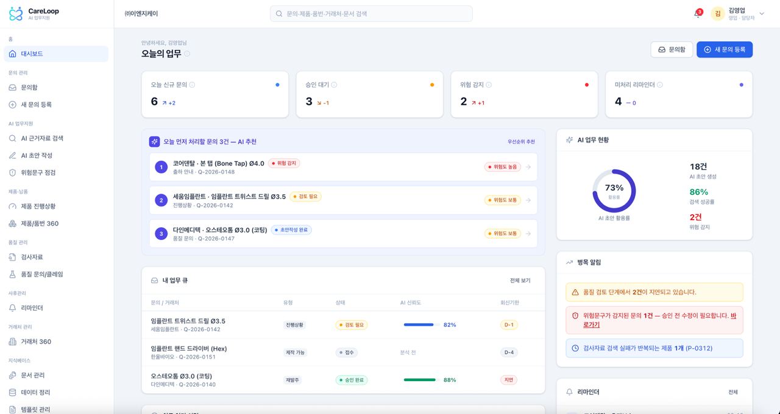
Task: Click the 82% AI confidence bar
Action: pos(422,325)
